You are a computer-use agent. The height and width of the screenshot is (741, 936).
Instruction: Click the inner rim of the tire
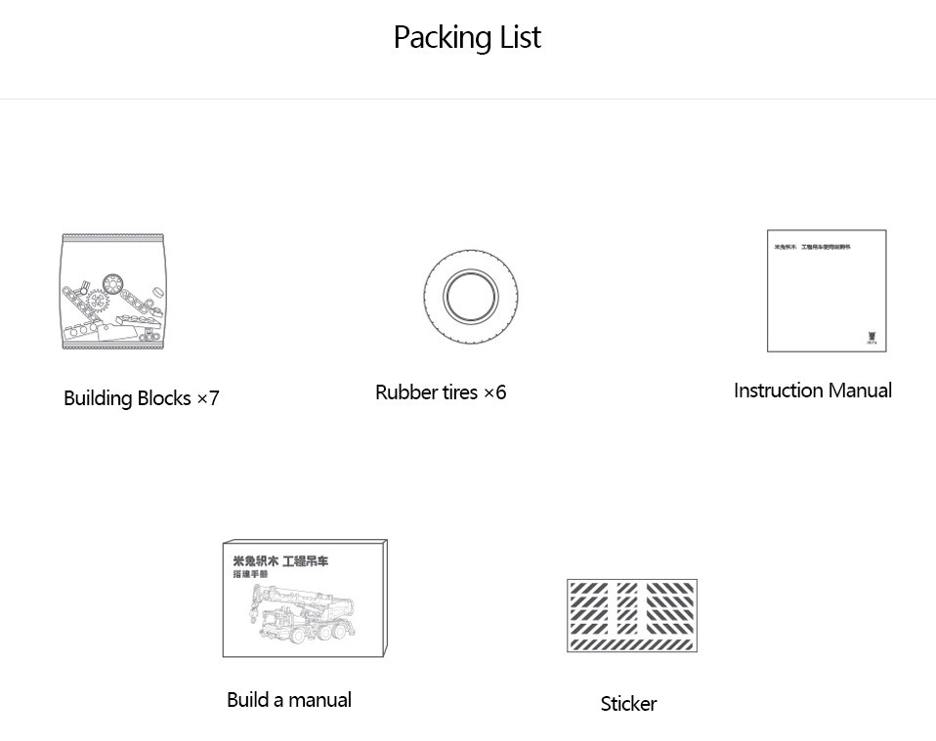tap(470, 297)
